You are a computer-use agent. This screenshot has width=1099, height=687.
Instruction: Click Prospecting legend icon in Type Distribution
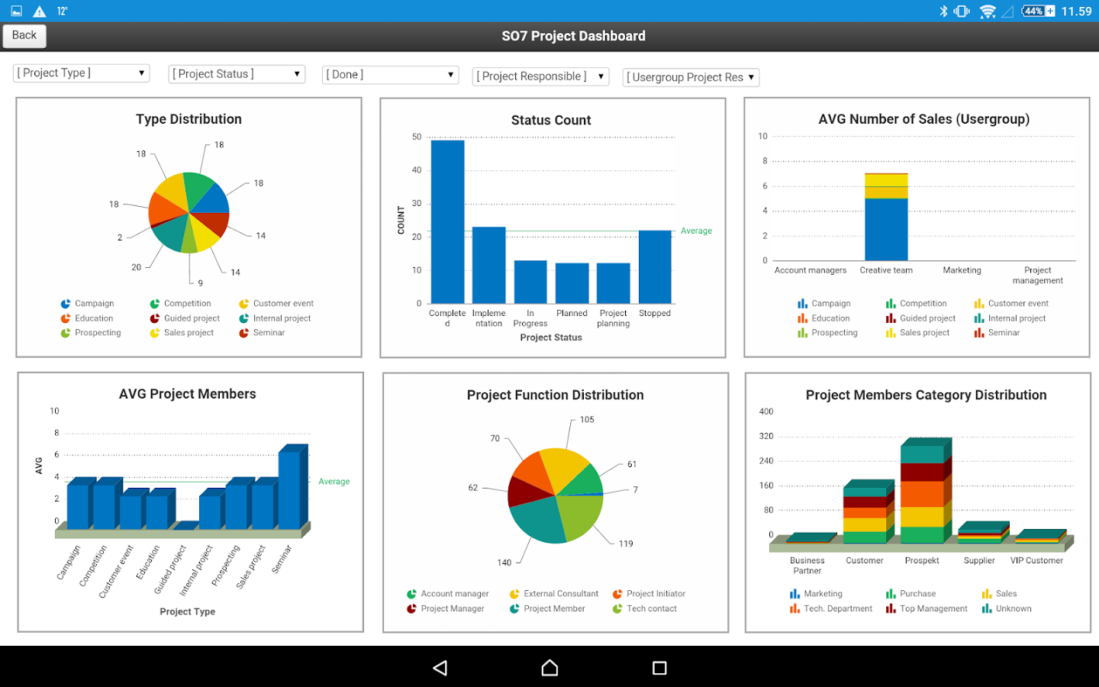66,333
